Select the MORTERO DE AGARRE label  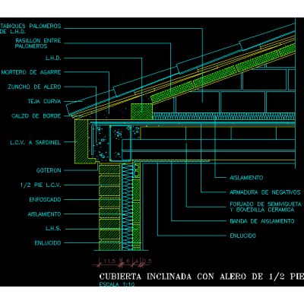(x=31, y=72)
